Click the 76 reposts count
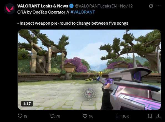 (58, 116)
